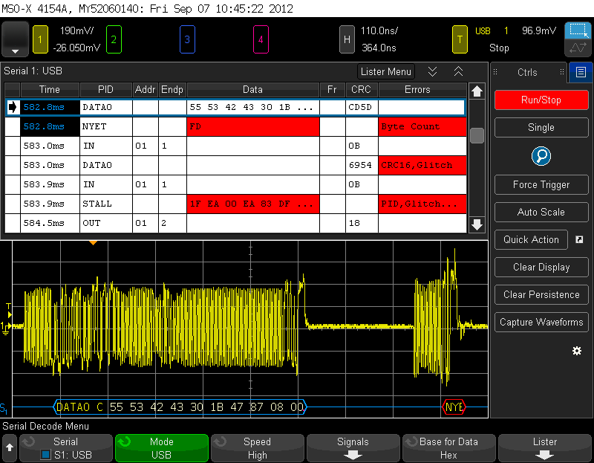Open the Lister Menu
Viewport: 594px width, 463px height.
click(385, 72)
